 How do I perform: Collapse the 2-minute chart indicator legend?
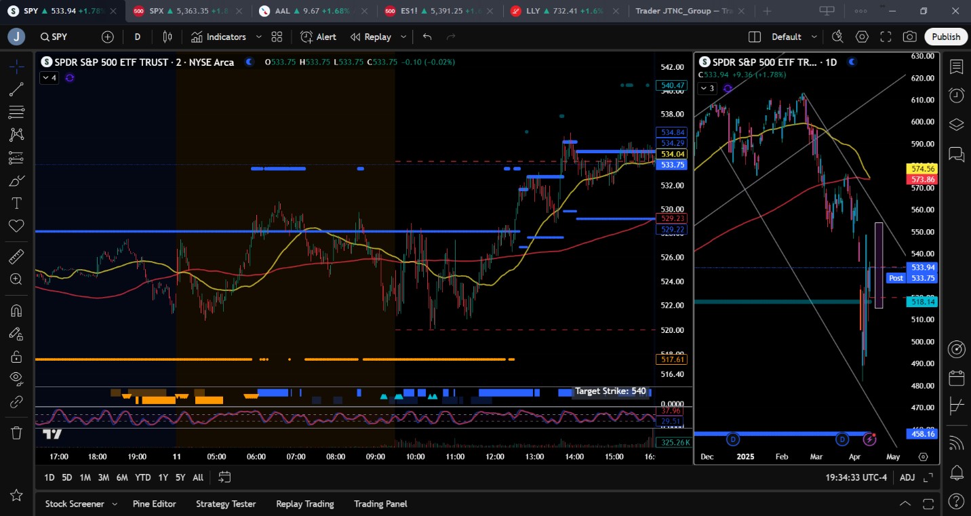(x=49, y=78)
